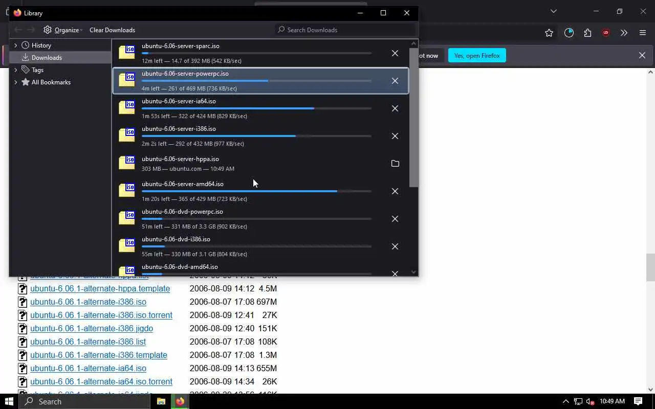Open File Explorer from the taskbar

(161, 401)
